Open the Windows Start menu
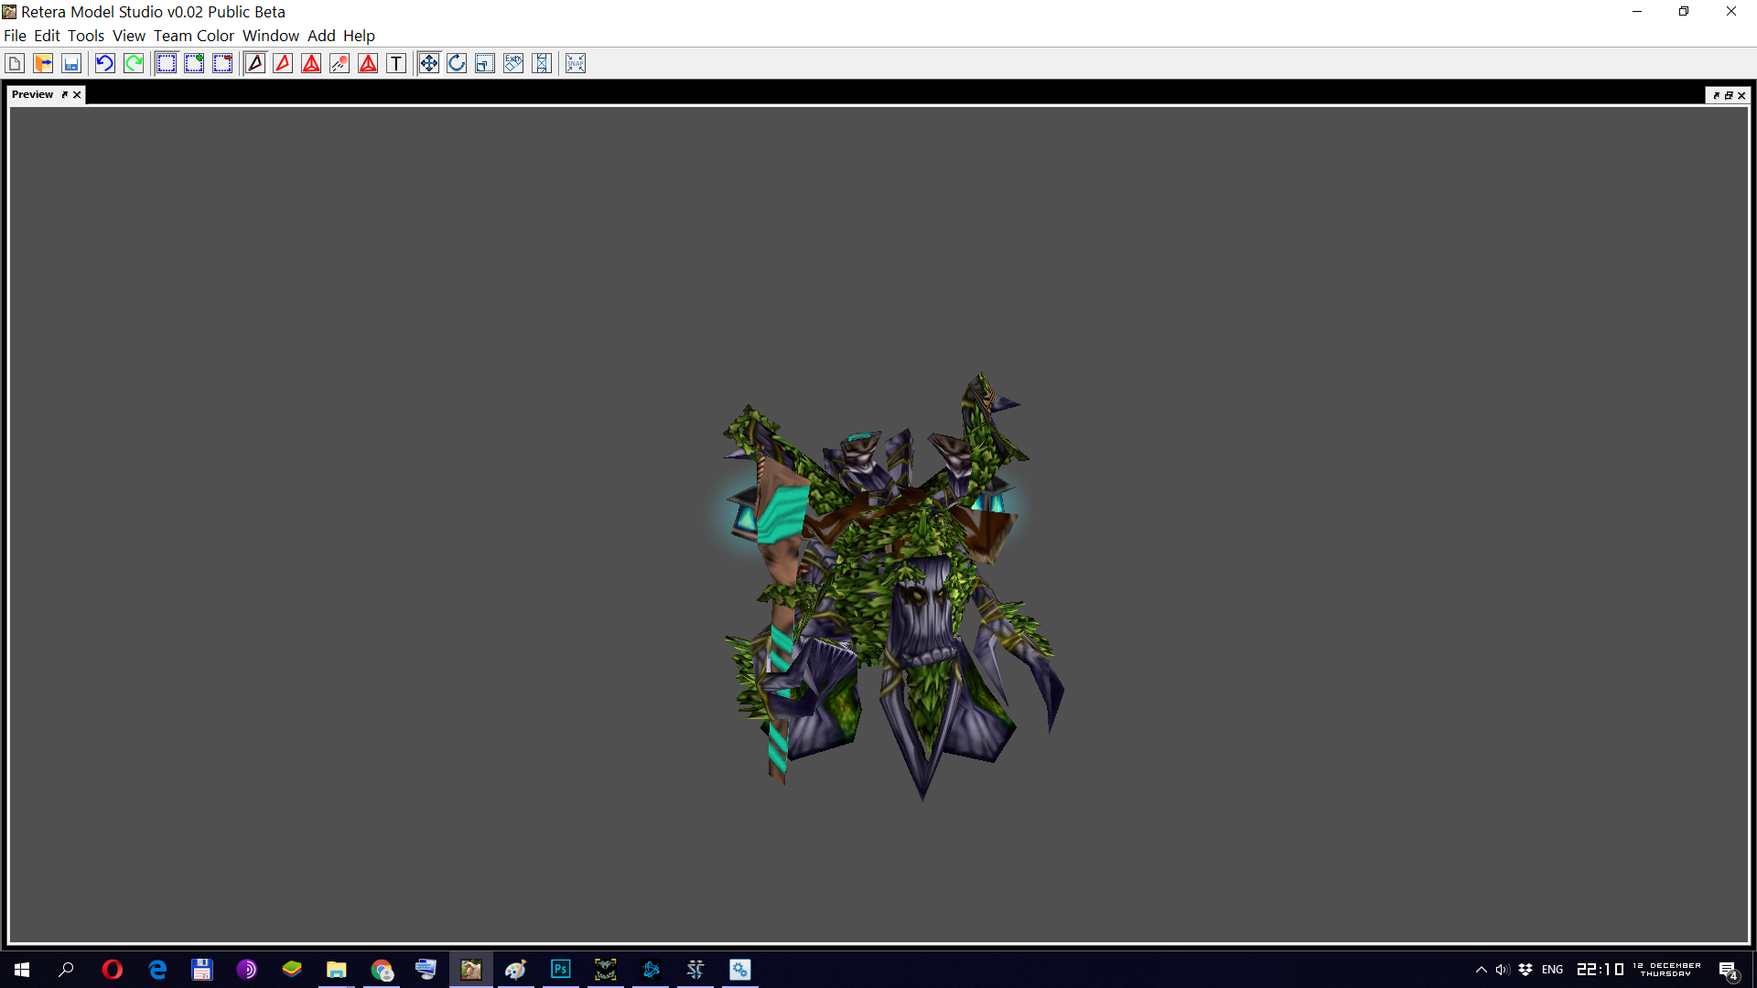This screenshot has height=988, width=1757. 22,970
